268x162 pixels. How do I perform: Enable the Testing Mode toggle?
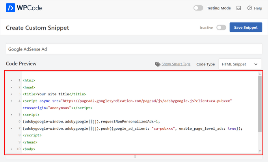(x=198, y=8)
